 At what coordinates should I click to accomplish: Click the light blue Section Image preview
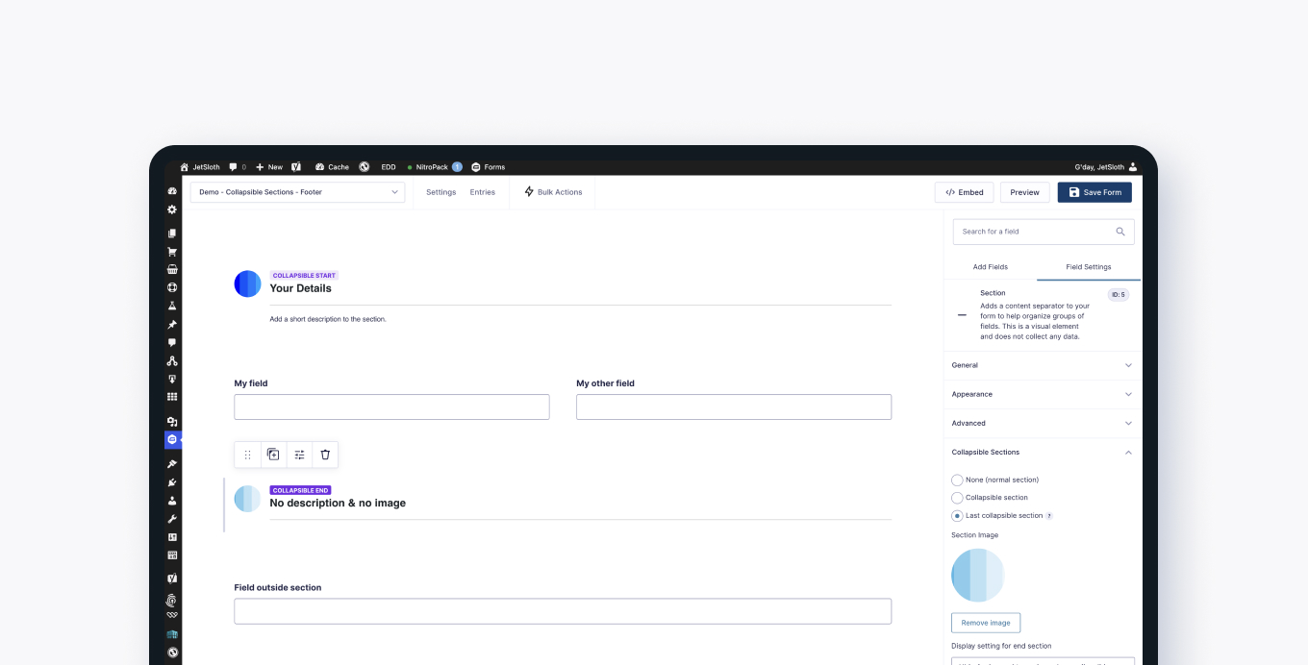point(977,576)
